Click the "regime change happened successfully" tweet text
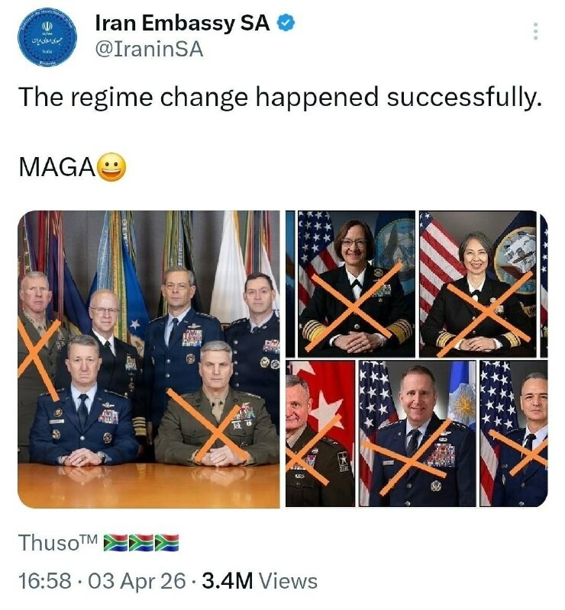 [279, 97]
